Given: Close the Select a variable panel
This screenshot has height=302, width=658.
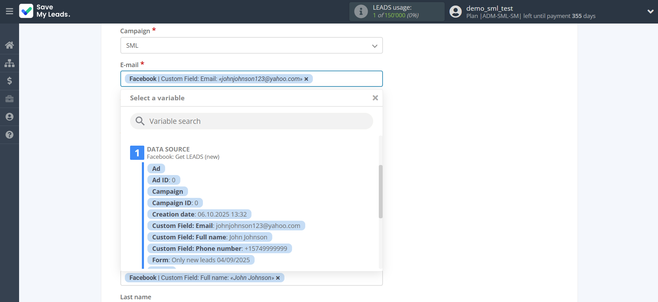Looking at the screenshot, I should click(375, 98).
